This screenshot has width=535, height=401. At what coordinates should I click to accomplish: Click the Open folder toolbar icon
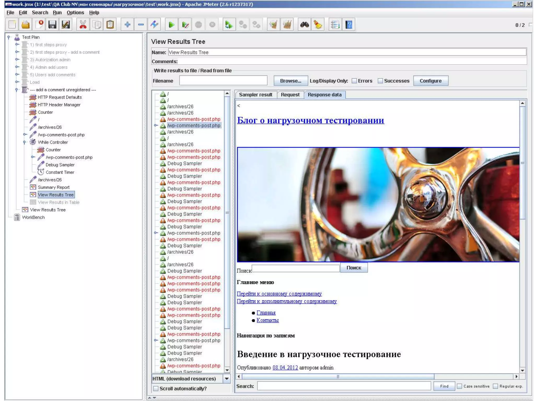tap(26, 25)
